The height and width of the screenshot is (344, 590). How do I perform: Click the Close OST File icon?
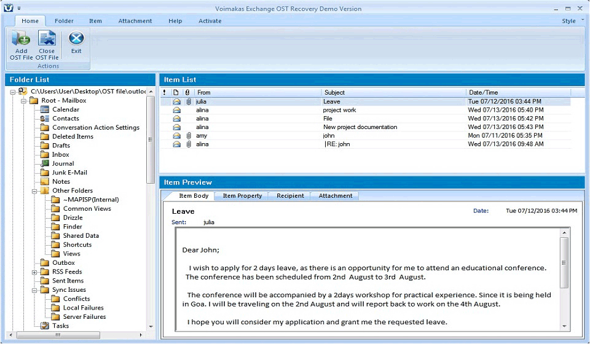(x=47, y=38)
